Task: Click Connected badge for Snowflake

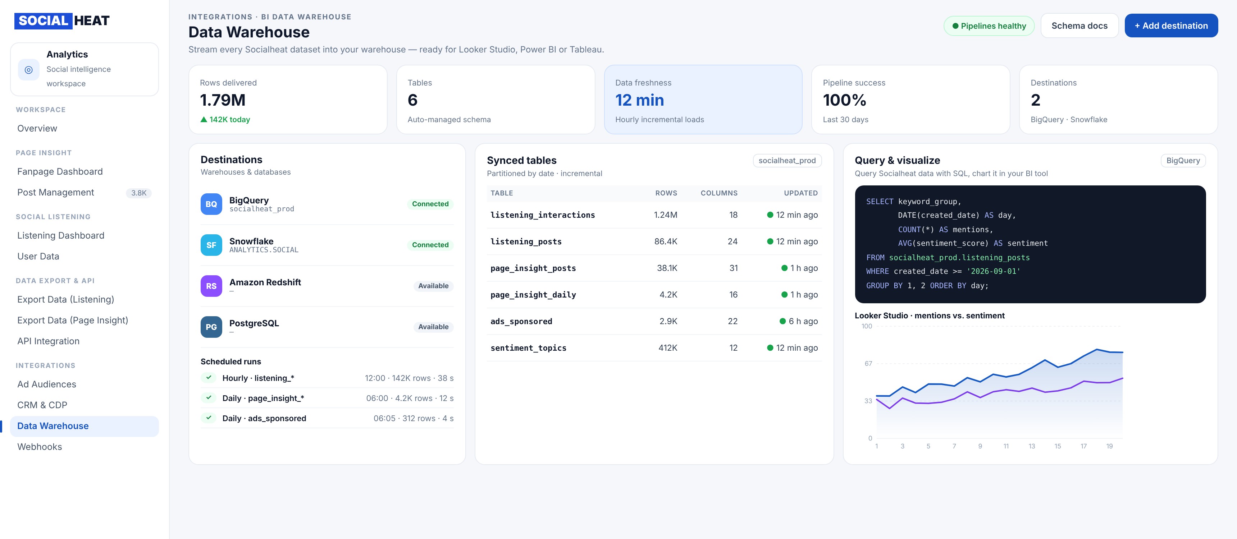Action: [430, 245]
